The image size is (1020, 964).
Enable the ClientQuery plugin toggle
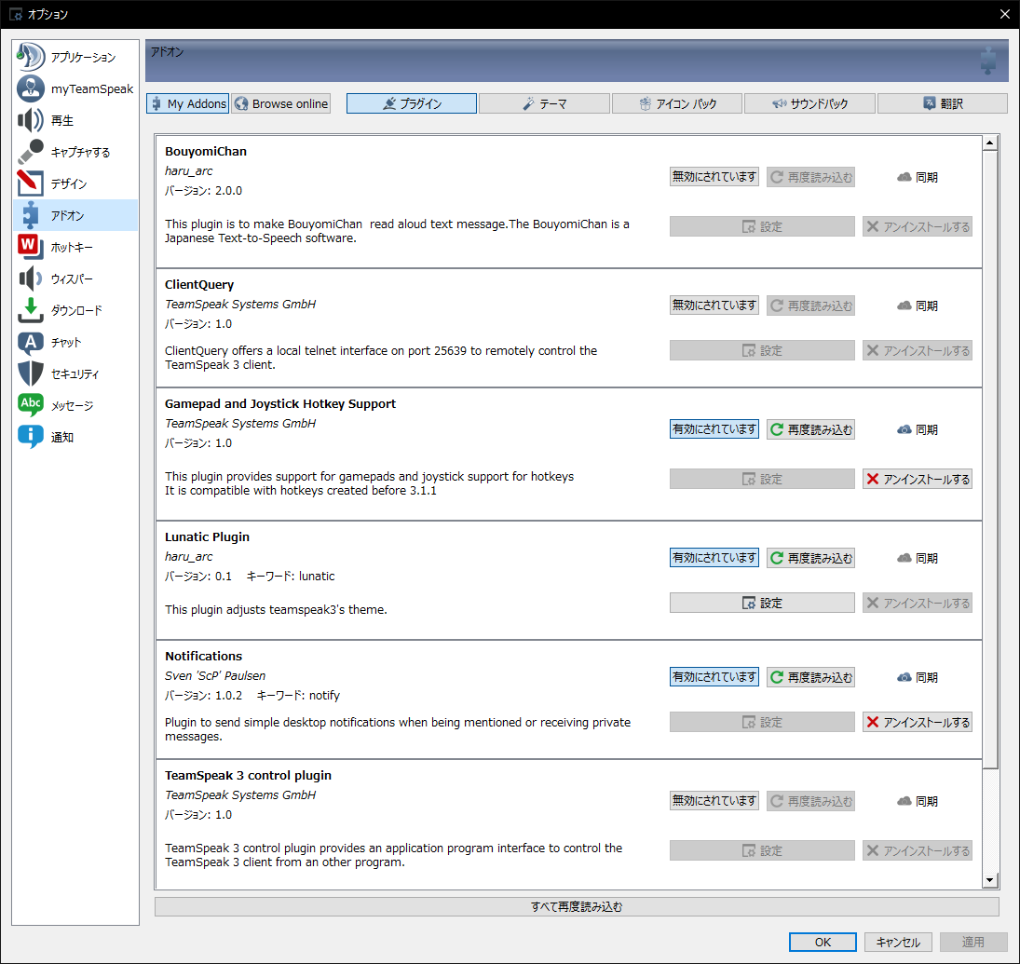pyautogui.click(x=714, y=305)
